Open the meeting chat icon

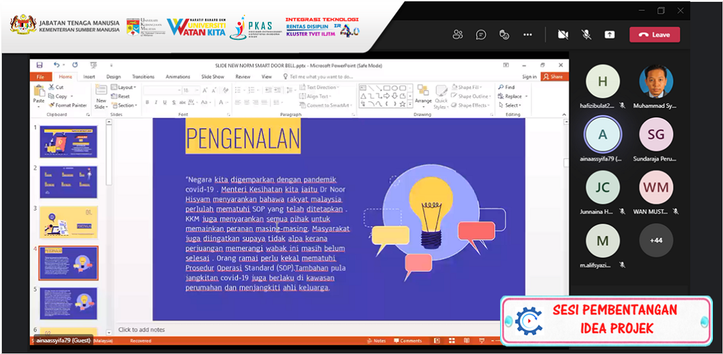pos(481,35)
